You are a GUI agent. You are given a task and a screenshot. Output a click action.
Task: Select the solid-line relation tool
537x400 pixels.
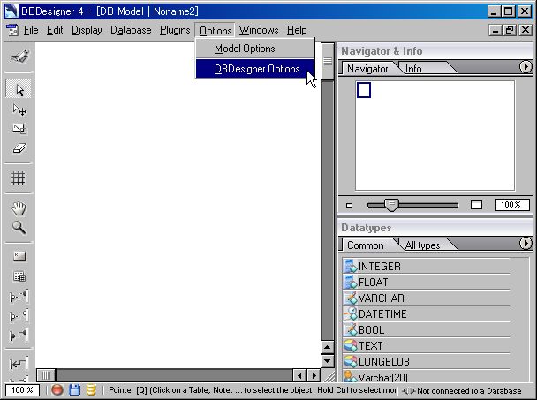[19, 335]
